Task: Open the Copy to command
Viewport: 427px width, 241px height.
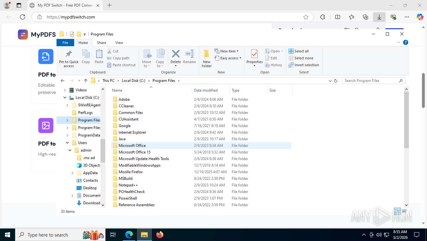Action: coord(160,58)
